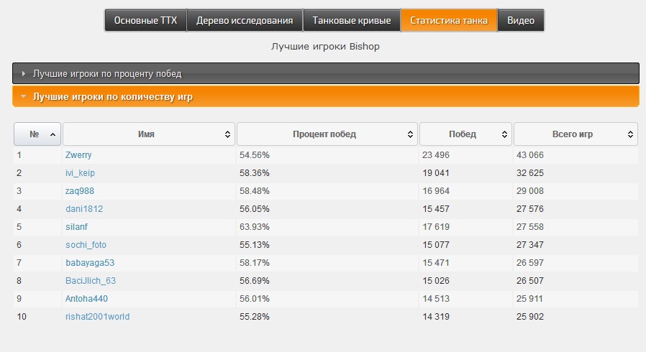Open the Основные ТТХ tab

click(x=145, y=20)
